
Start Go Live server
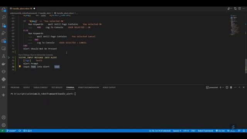click(x=220, y=131)
